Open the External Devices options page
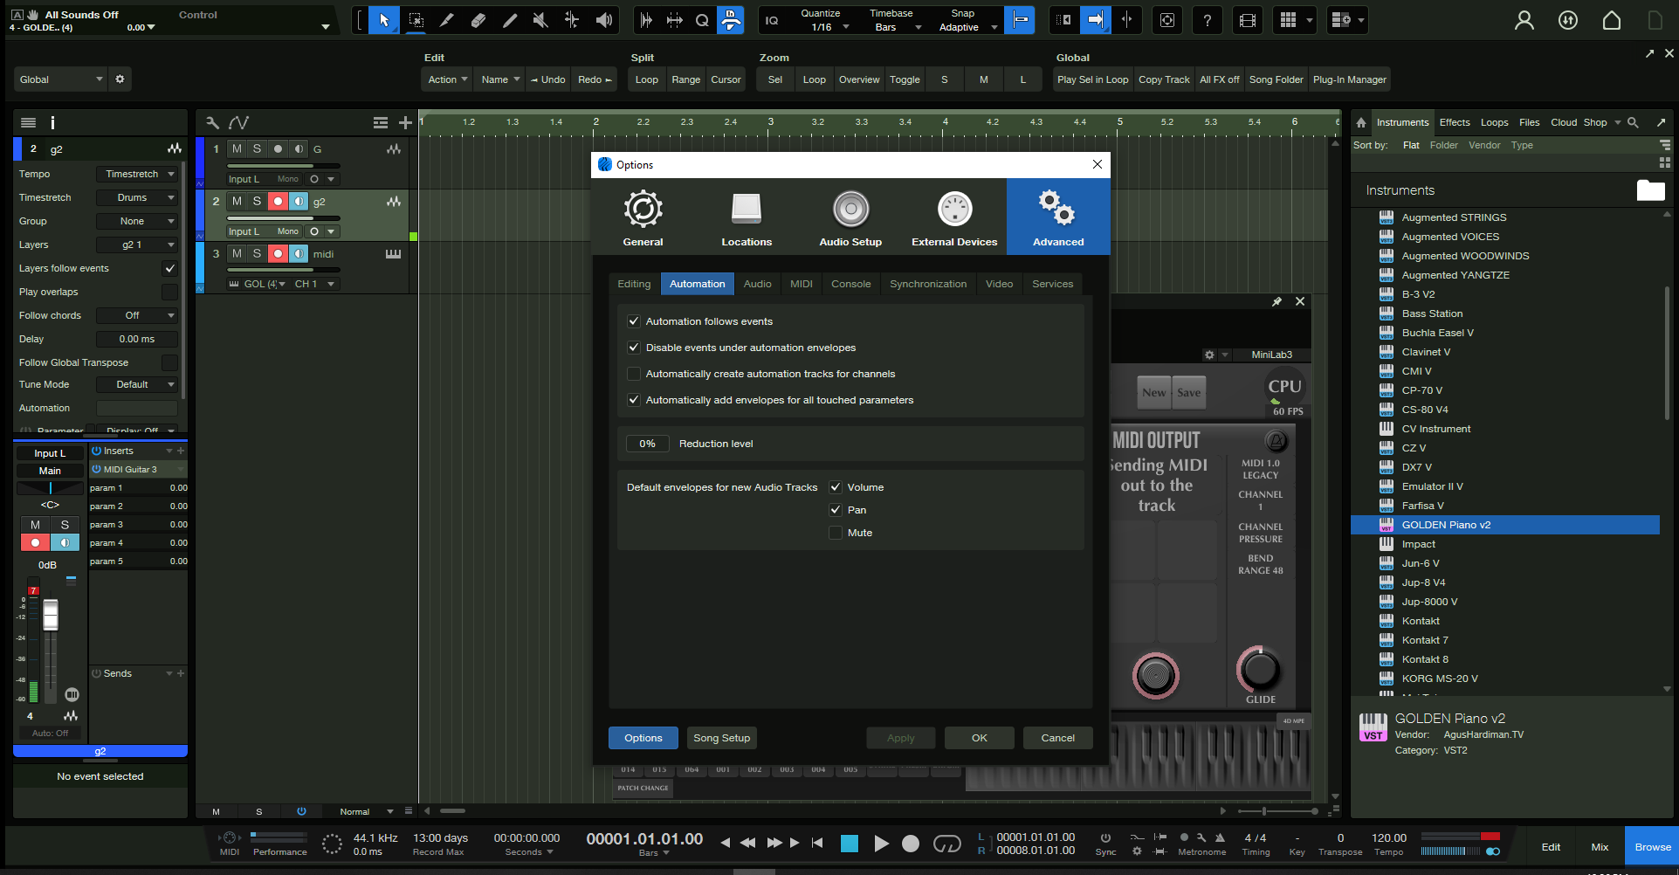The image size is (1679, 875). coord(954,217)
